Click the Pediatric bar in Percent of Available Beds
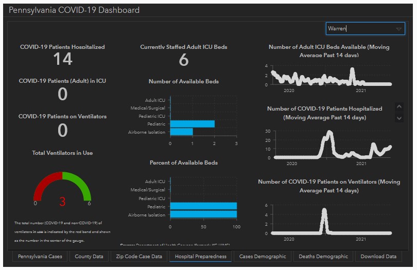Screen dimensions: 417x270 pos(203,206)
